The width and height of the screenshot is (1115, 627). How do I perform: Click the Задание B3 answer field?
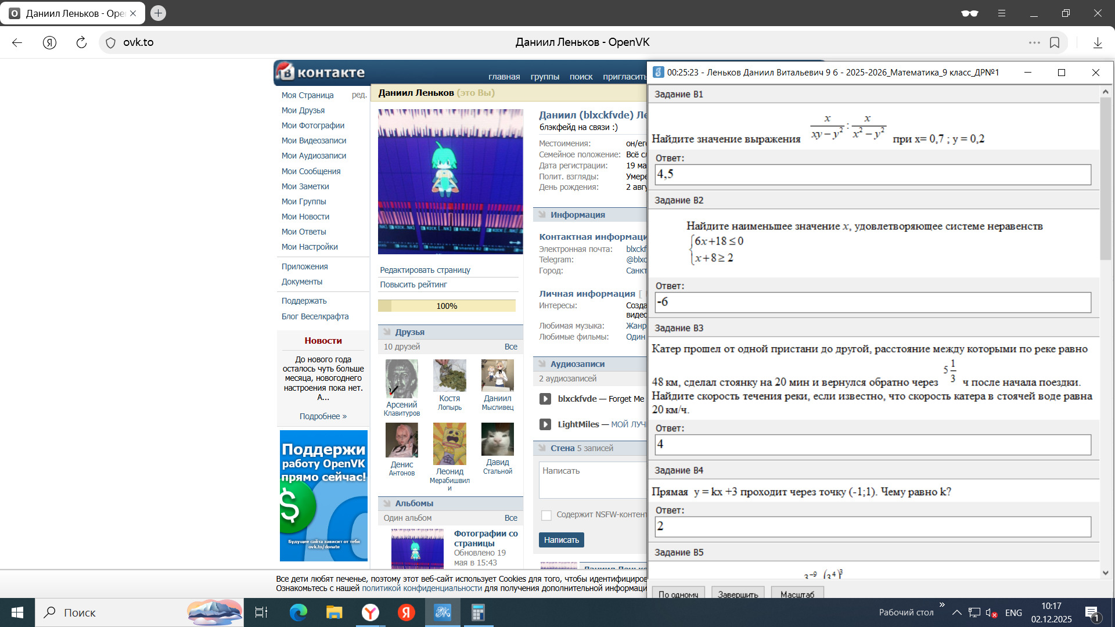pos(872,445)
